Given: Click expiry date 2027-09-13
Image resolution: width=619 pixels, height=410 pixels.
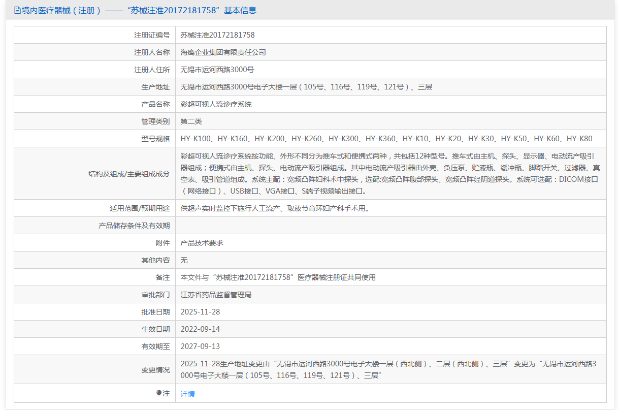Looking at the screenshot, I should coord(200,346).
